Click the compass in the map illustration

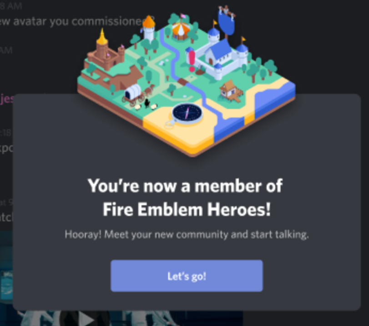[x=187, y=113]
